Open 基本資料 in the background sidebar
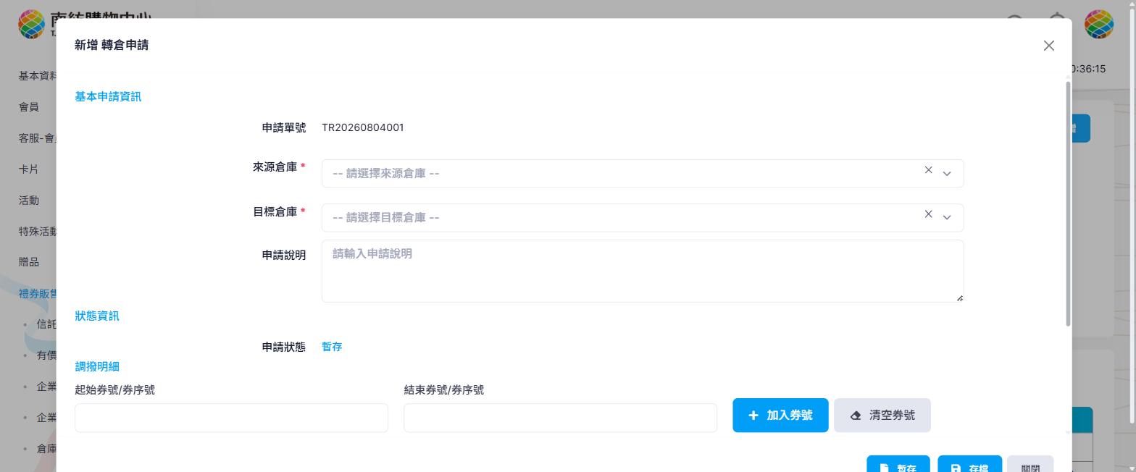This screenshot has height=472, width=1136. point(38,76)
